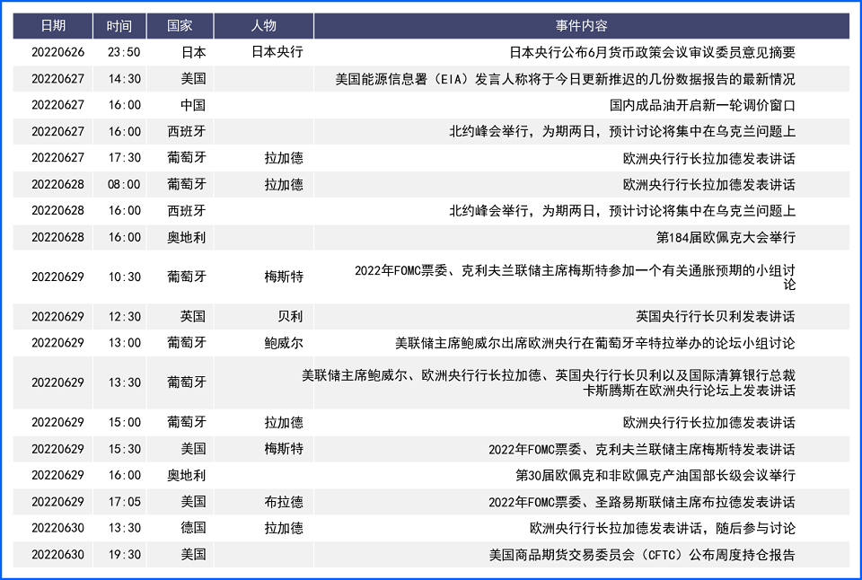Click the 国家 column header
The image size is (862, 580).
click(x=180, y=26)
